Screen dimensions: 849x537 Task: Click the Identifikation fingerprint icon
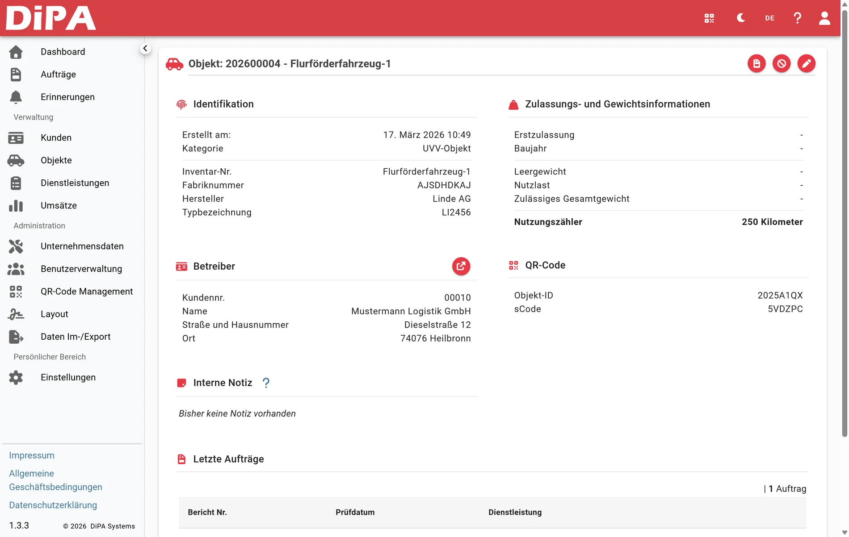tap(181, 104)
